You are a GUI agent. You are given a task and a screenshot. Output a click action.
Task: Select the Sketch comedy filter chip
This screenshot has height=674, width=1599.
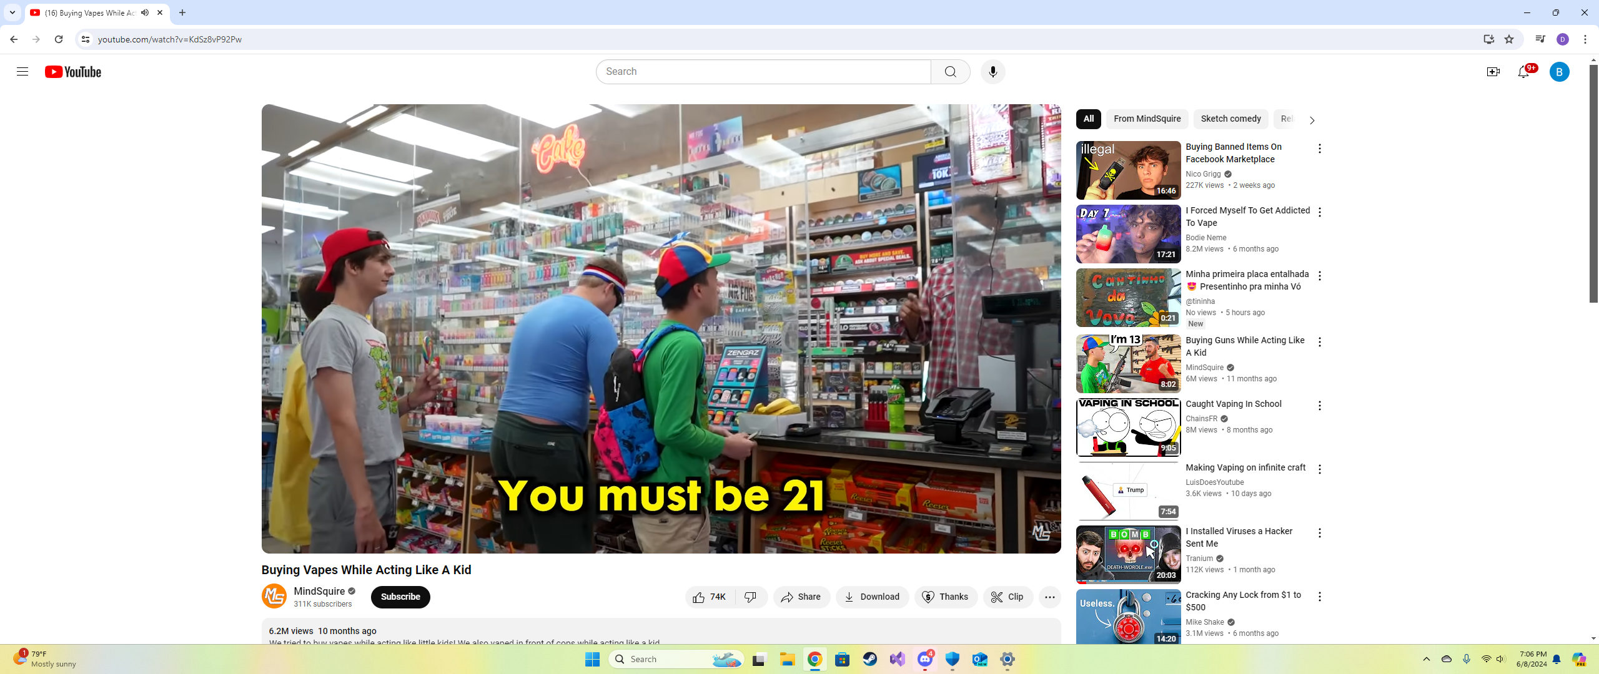click(x=1230, y=119)
